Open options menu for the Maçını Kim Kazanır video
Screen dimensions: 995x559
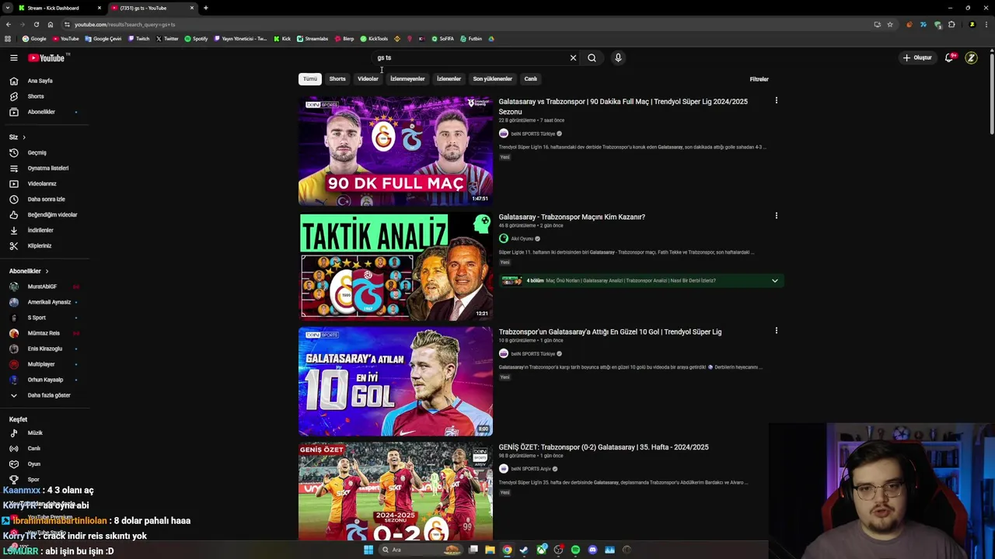(x=776, y=217)
